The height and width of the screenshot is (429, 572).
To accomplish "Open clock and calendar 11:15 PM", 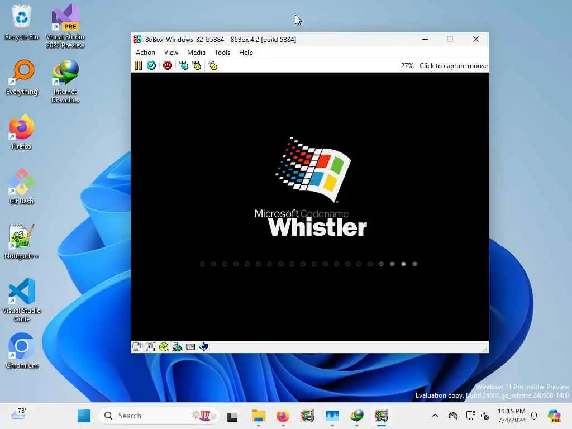I will 512,416.
